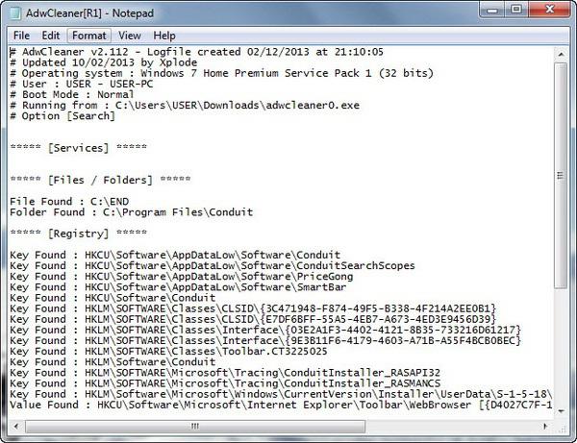577x443 pixels.
Task: Click the ConduitSearchScopes key line
Action: (213, 265)
